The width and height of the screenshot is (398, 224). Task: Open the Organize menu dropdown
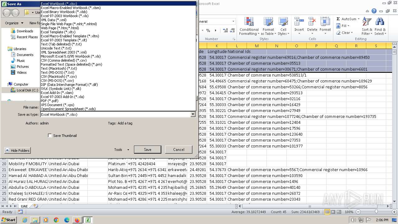click(x=14, y=23)
